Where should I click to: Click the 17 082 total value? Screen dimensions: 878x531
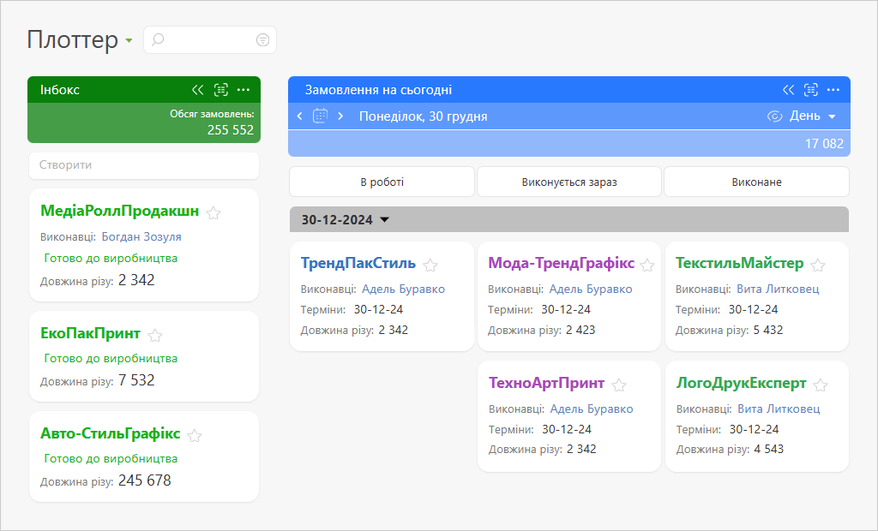pyautogui.click(x=824, y=144)
